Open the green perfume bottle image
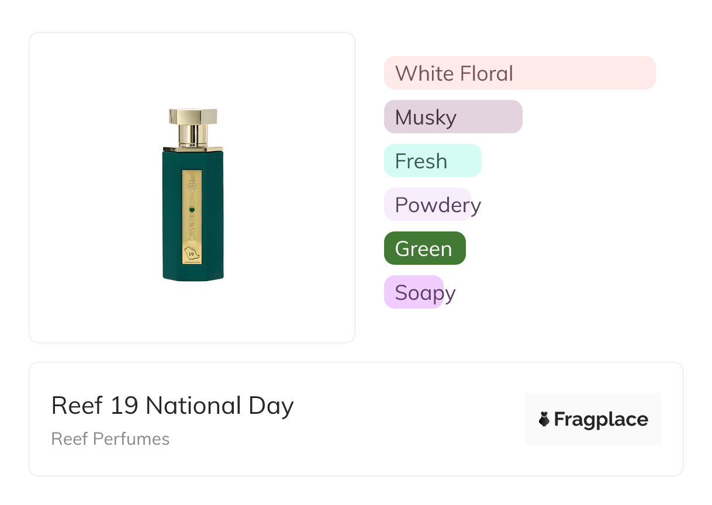Image resolution: width=712 pixels, height=505 pixels. click(193, 194)
